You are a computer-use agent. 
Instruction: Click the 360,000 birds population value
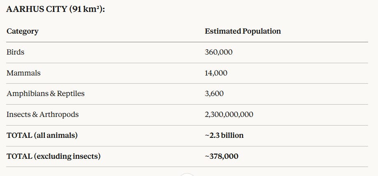click(219, 52)
